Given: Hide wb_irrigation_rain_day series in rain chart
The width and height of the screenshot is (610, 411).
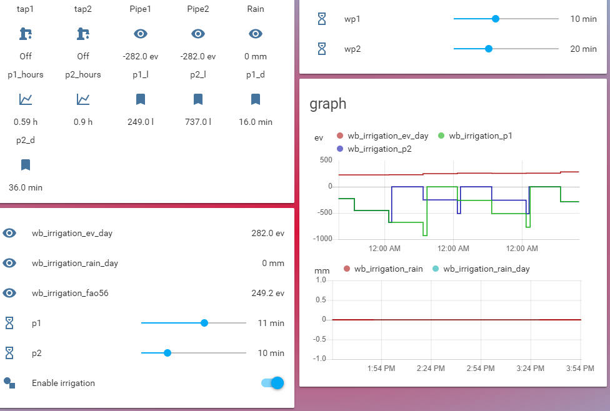Looking at the screenshot, I should click(481, 269).
